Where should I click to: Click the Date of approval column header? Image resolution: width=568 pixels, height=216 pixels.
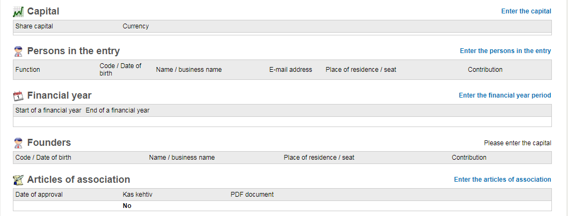click(39, 195)
